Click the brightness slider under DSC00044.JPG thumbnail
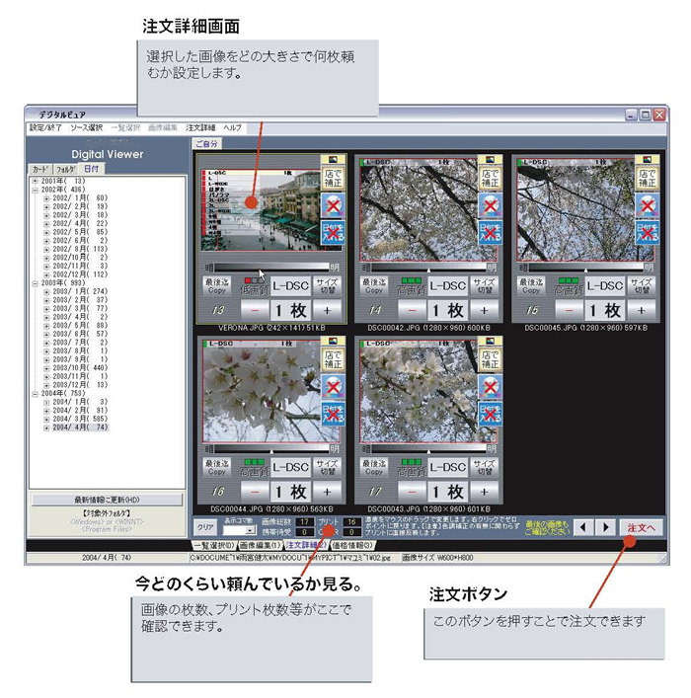This screenshot has height=698, width=691. pos(271,448)
